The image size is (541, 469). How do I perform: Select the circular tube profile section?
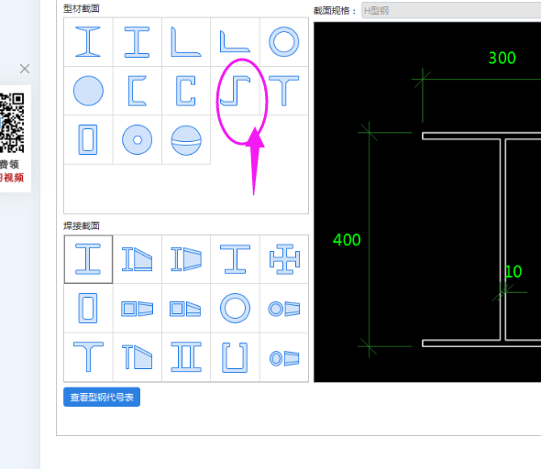point(284,42)
